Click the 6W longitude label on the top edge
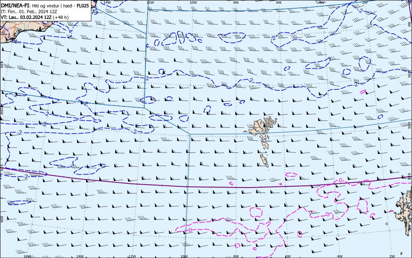Screen dimensions: 412x258 coord(279,2)
